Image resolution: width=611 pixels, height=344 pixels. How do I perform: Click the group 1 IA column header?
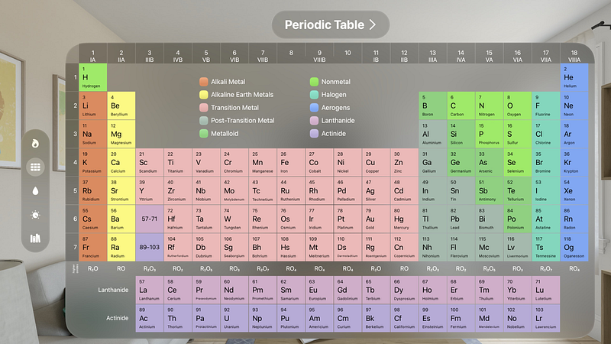click(x=92, y=56)
